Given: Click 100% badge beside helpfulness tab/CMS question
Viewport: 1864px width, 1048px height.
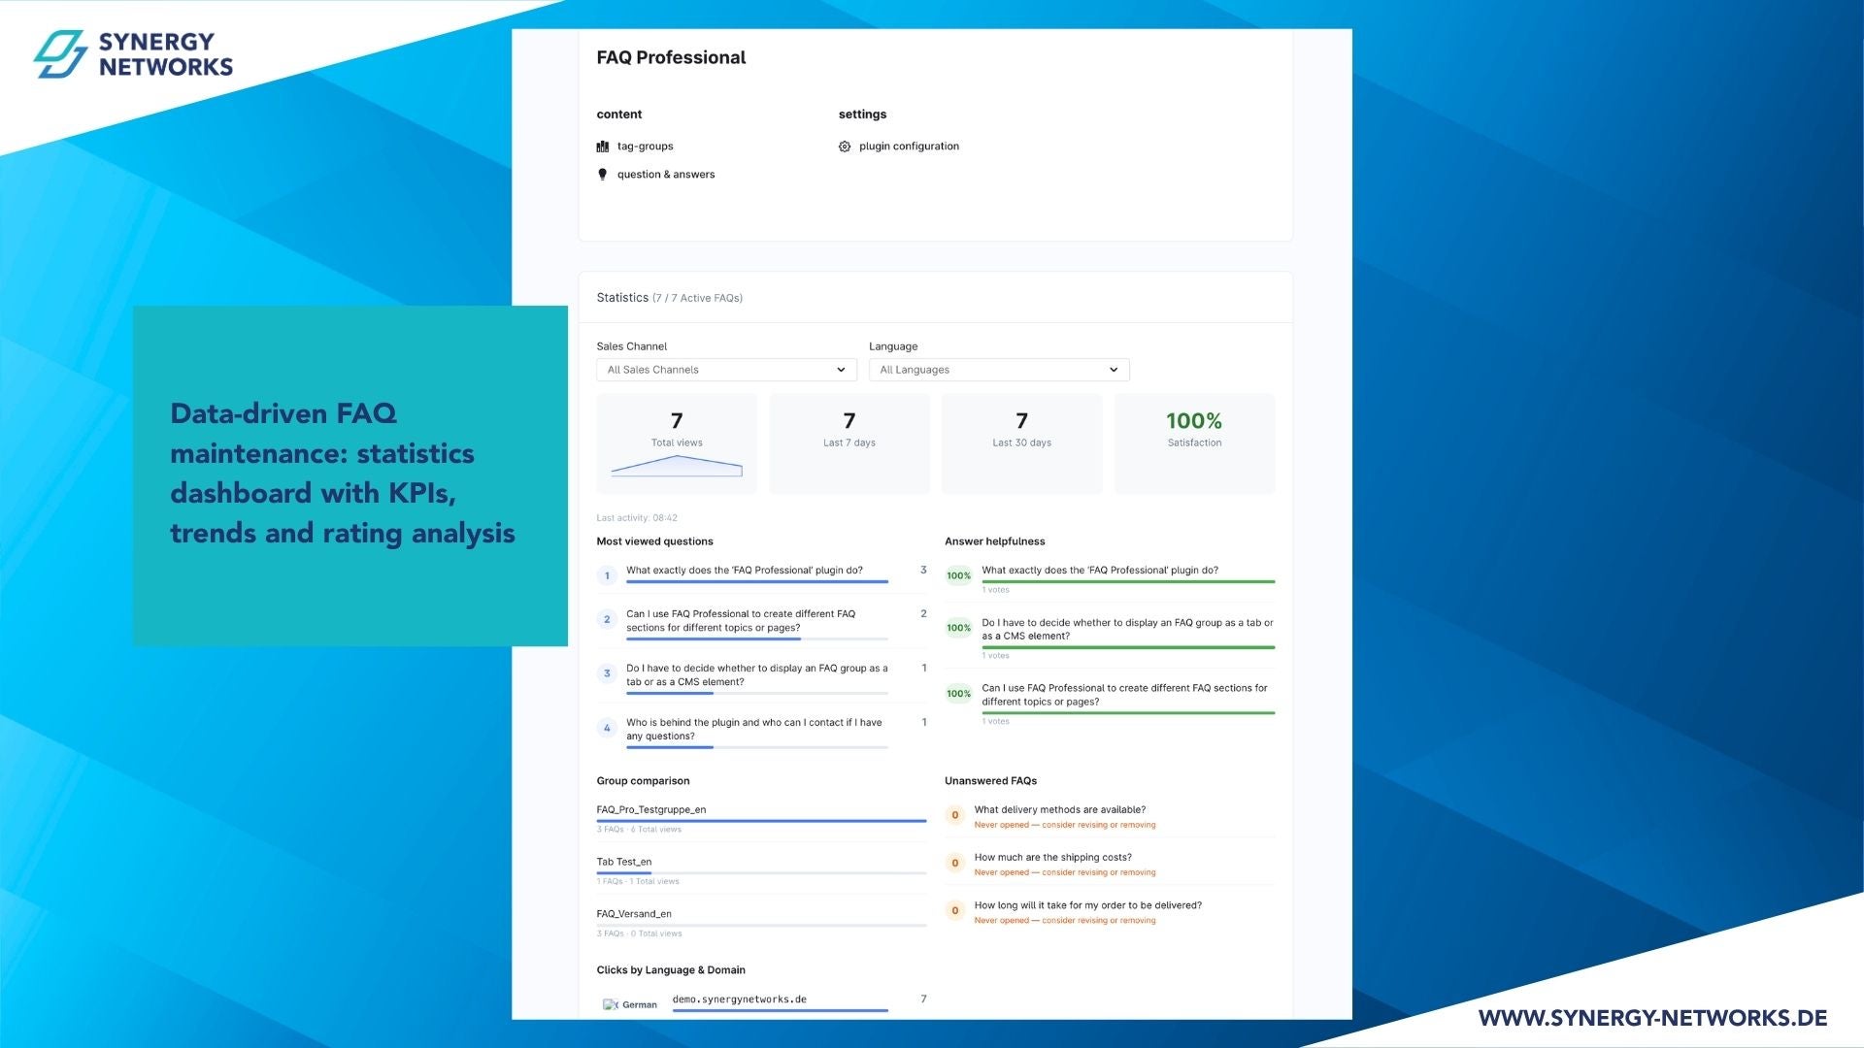Looking at the screenshot, I should (x=958, y=628).
